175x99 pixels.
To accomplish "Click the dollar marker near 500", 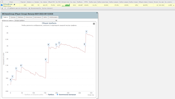I will click(12, 76).
